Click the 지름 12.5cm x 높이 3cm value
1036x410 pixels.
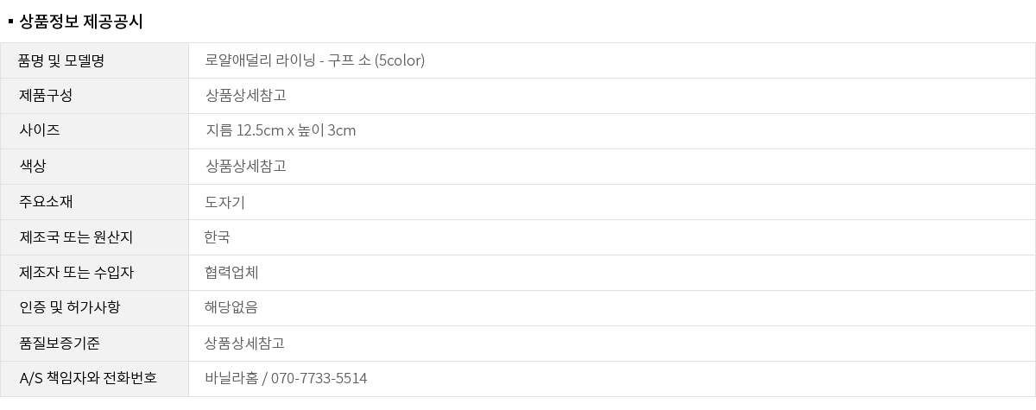[x=281, y=131]
